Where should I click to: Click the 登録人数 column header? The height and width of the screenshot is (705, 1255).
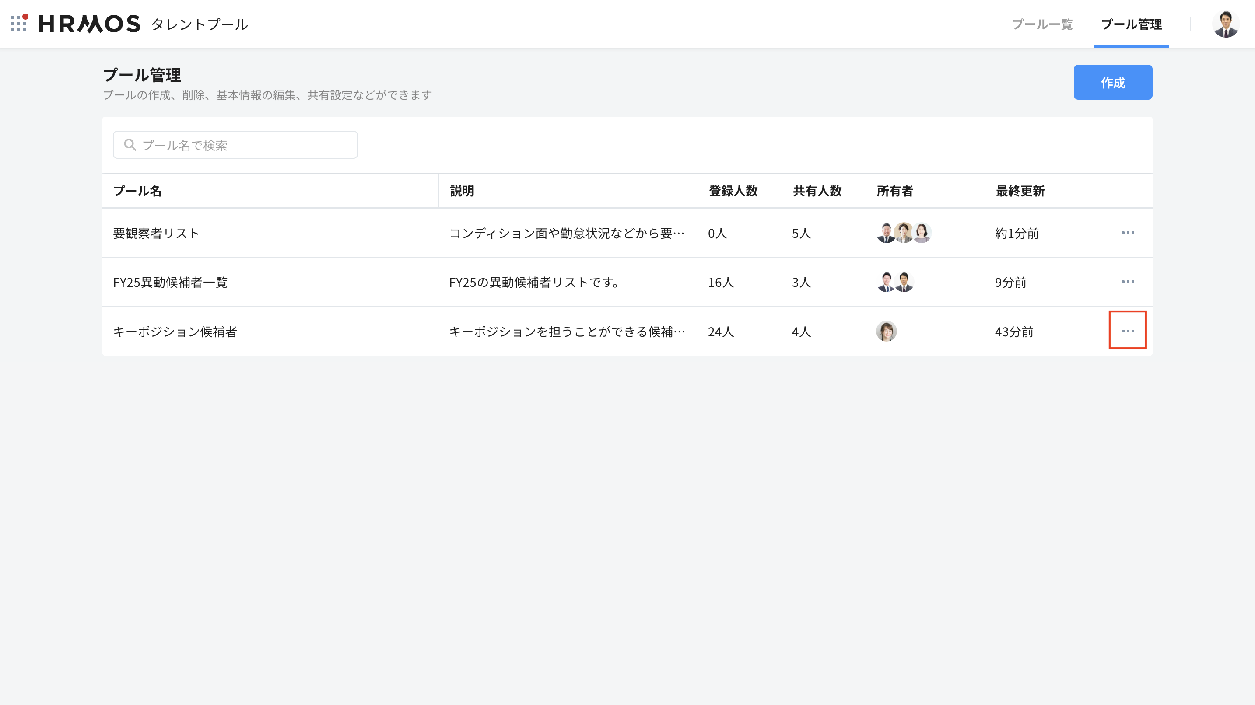733,191
